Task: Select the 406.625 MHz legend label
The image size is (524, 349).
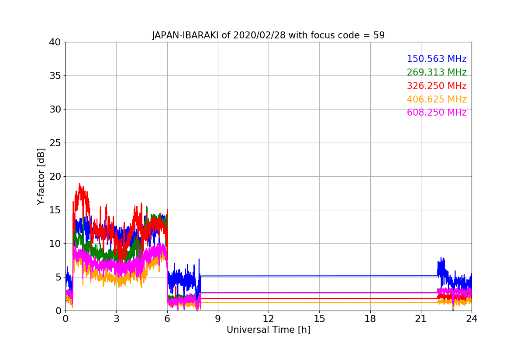Action: point(437,99)
